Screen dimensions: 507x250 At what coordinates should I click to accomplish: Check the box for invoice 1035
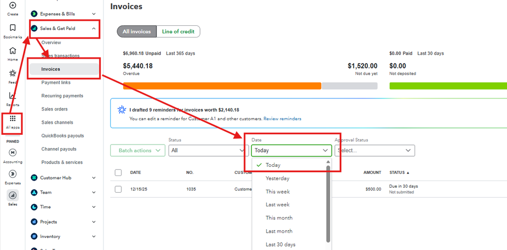click(x=118, y=189)
